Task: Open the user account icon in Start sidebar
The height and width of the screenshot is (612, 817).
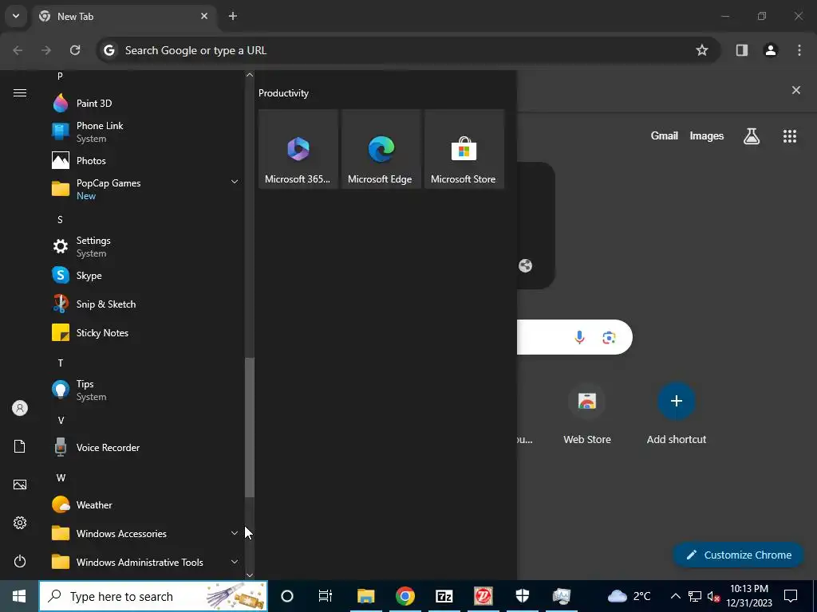Action: coord(20,408)
